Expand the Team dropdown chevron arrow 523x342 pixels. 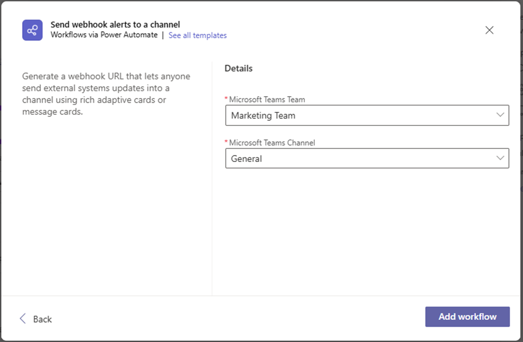pos(500,115)
